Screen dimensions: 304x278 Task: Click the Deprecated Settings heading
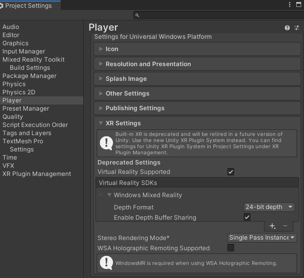click(129, 162)
